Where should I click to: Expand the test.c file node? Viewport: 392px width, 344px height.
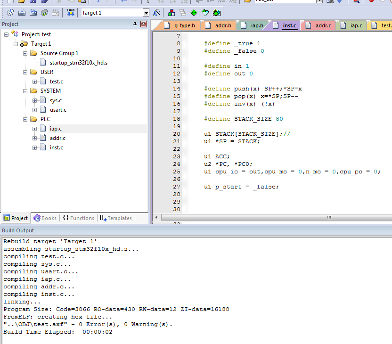coord(34,82)
